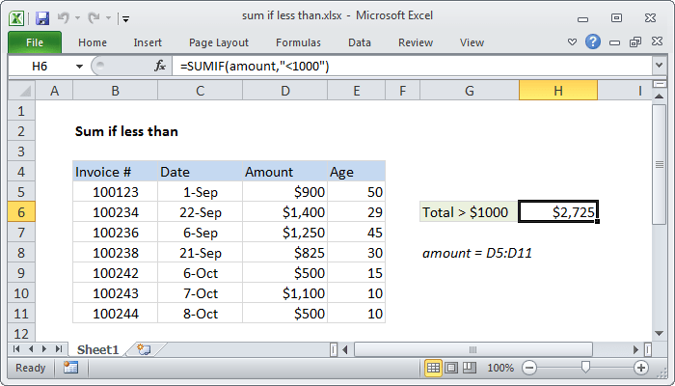This screenshot has height=386, width=675.
Task: Select cell H6 showing $2,725
Action: 558,211
